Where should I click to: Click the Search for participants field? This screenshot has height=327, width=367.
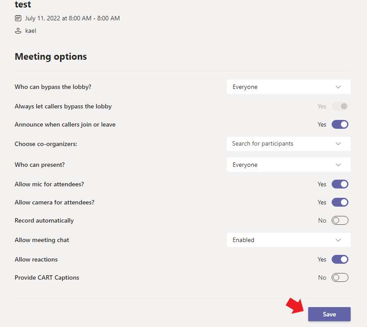point(274,143)
